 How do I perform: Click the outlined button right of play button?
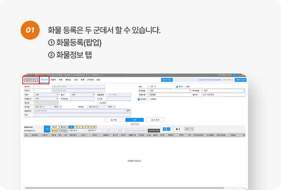point(189,129)
